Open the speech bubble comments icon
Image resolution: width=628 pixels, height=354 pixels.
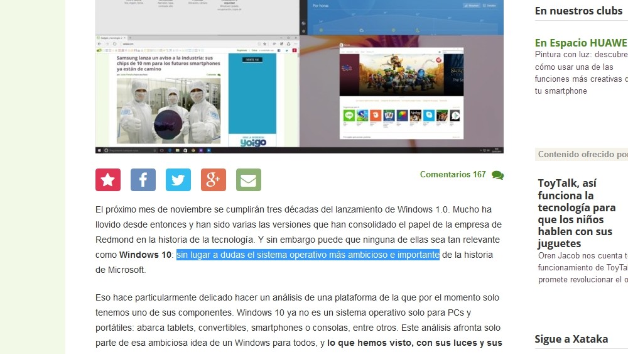point(497,175)
